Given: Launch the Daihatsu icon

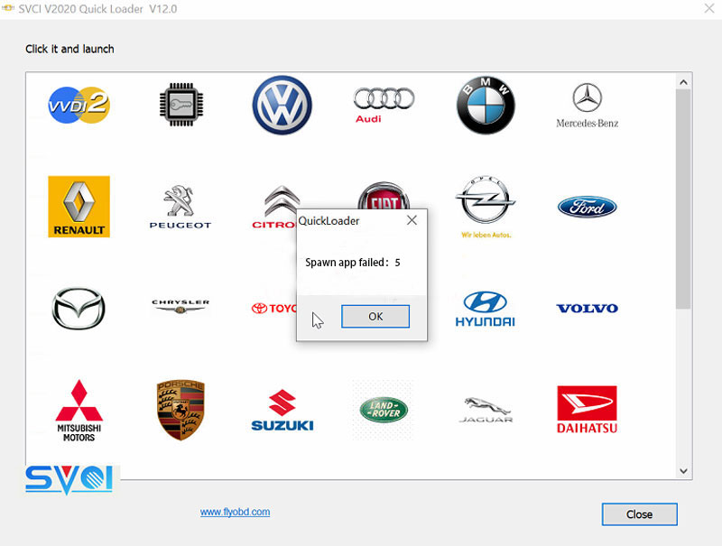Looking at the screenshot, I should [x=588, y=410].
